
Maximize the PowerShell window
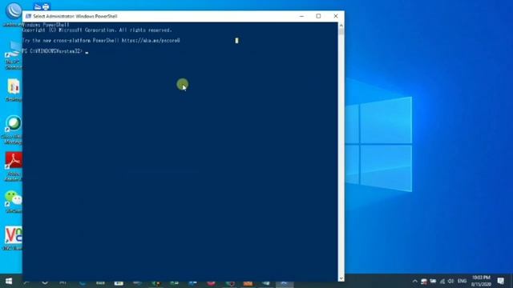(x=318, y=16)
